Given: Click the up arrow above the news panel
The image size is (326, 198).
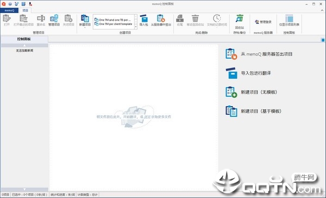Looking at the screenshot, I should tap(24, 45).
